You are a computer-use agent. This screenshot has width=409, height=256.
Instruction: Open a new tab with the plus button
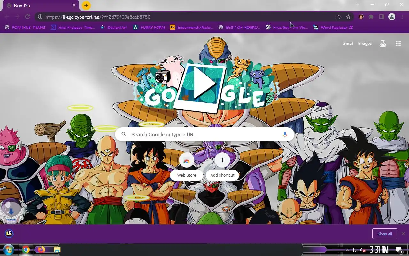click(86, 5)
